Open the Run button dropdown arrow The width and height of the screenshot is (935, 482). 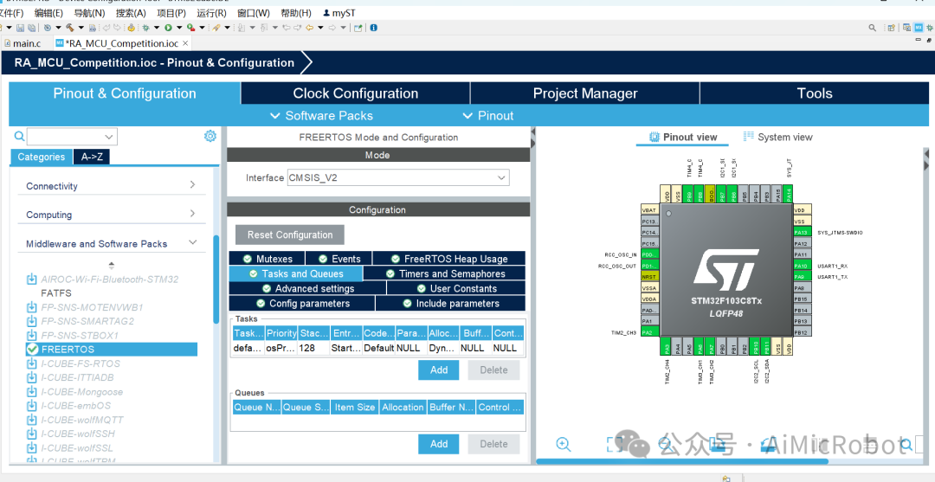click(177, 28)
